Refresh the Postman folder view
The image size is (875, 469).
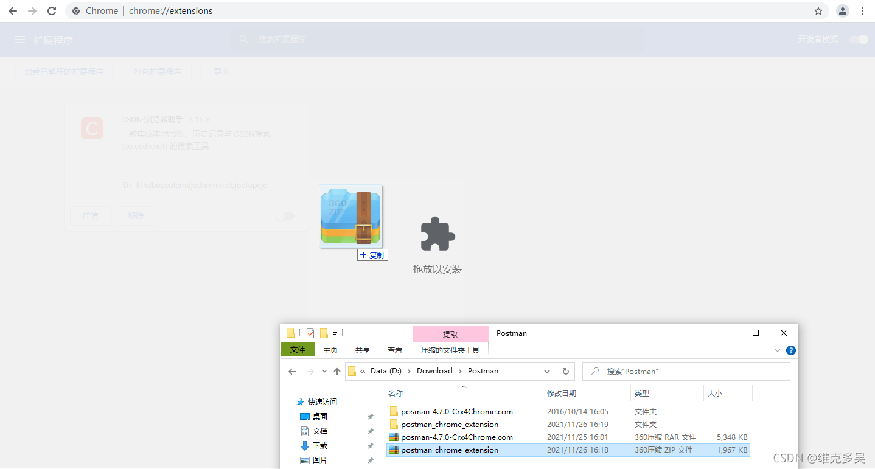(x=566, y=371)
